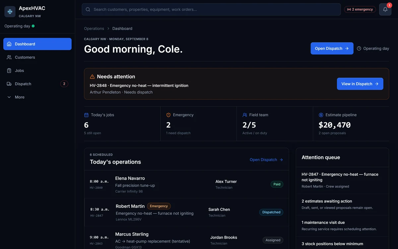Open 3 stock positions below minimum item
Screen dimensions: 398x249
(x=342, y=243)
